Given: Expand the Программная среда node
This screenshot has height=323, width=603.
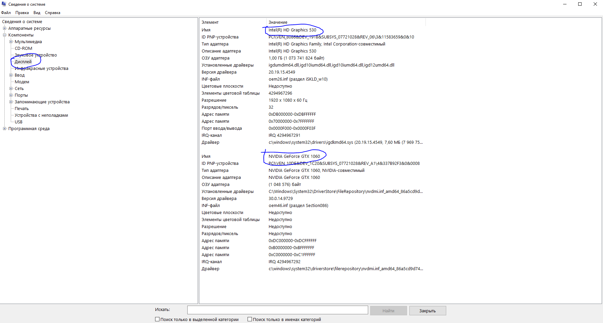Looking at the screenshot, I should pyautogui.click(x=5, y=129).
